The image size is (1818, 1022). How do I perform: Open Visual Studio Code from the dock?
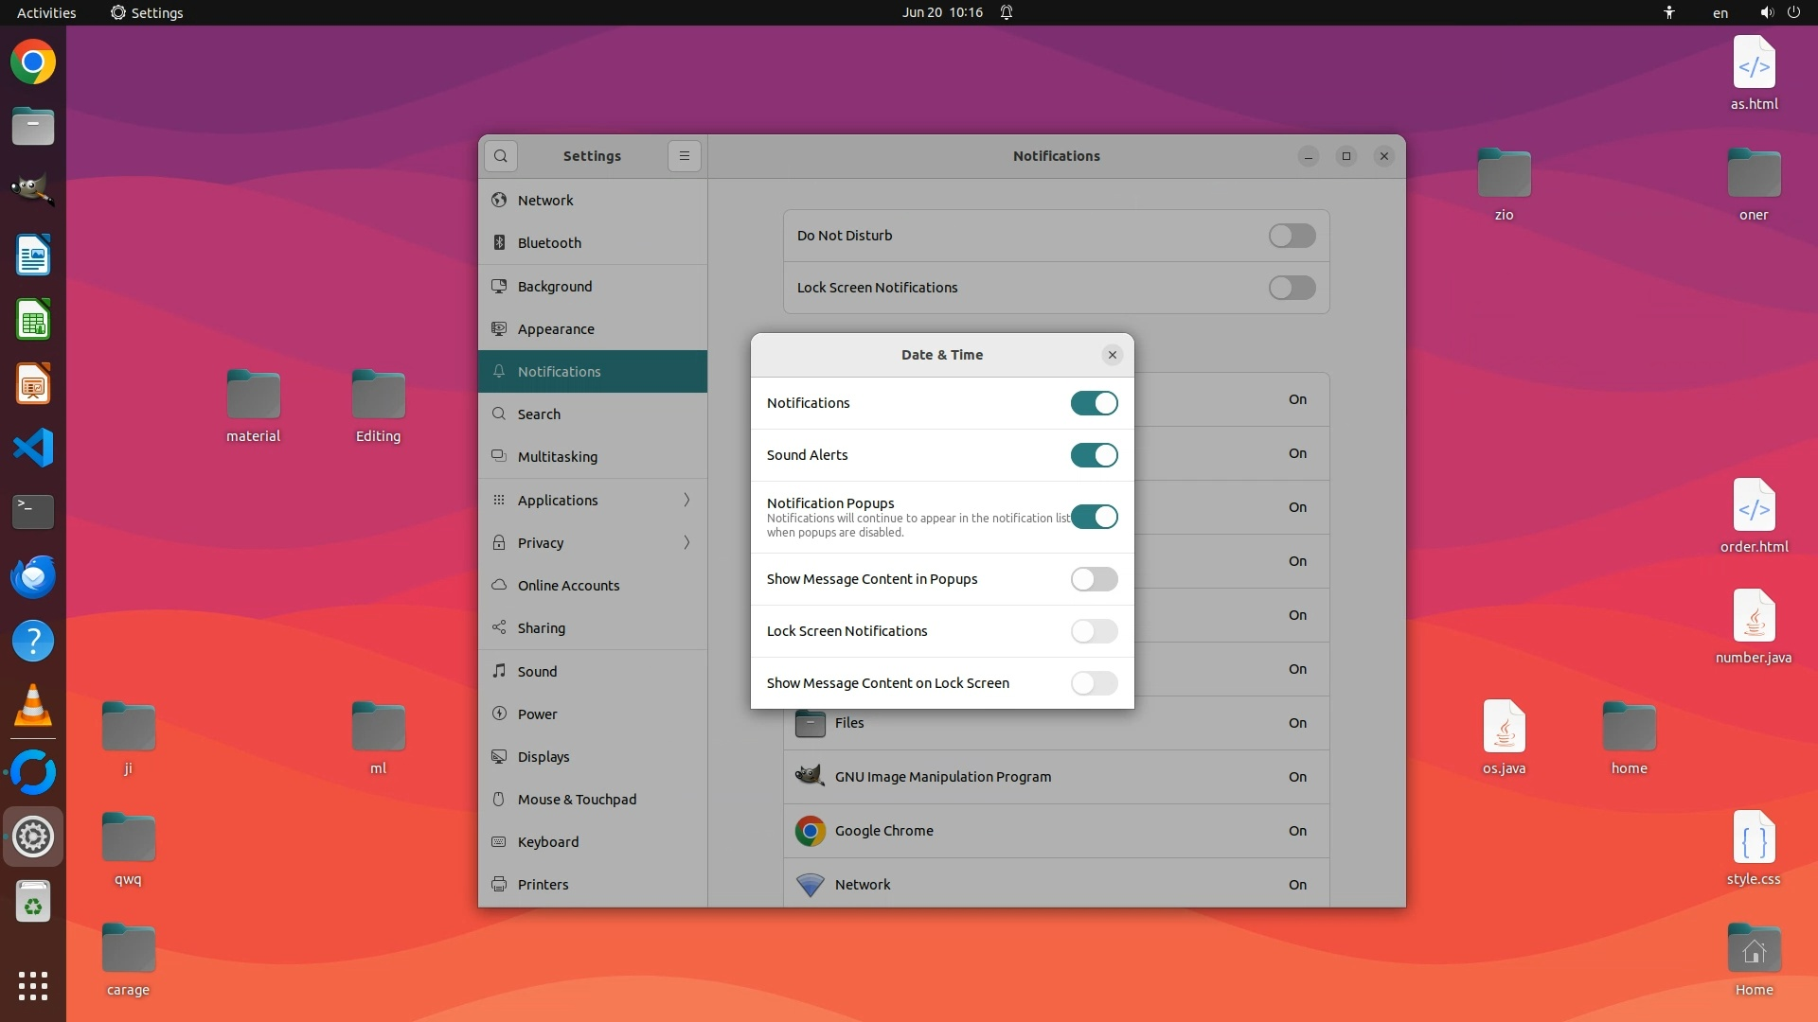(33, 448)
